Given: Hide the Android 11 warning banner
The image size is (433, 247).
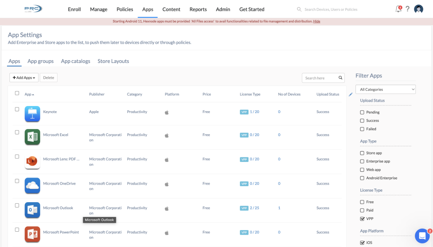Looking at the screenshot, I should (316, 21).
